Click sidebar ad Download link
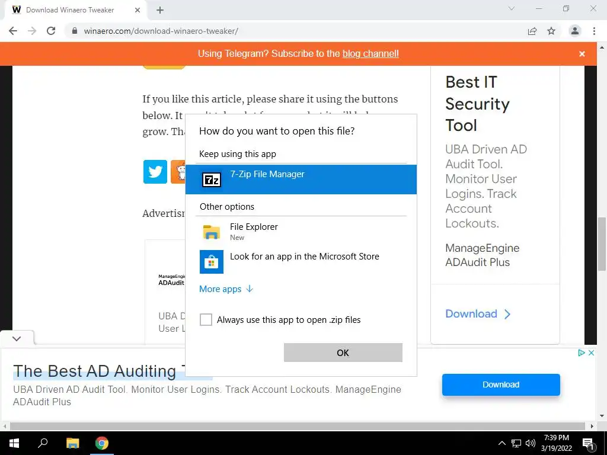The width and height of the screenshot is (607, 455). tap(478, 314)
